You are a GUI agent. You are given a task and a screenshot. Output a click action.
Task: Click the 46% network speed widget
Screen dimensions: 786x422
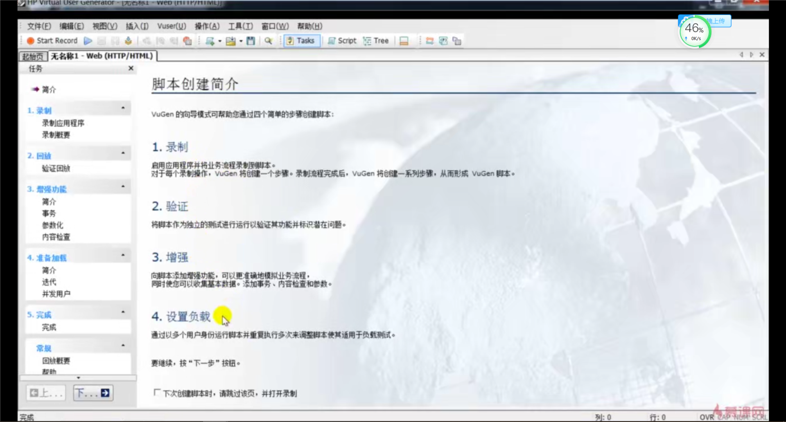(x=695, y=31)
